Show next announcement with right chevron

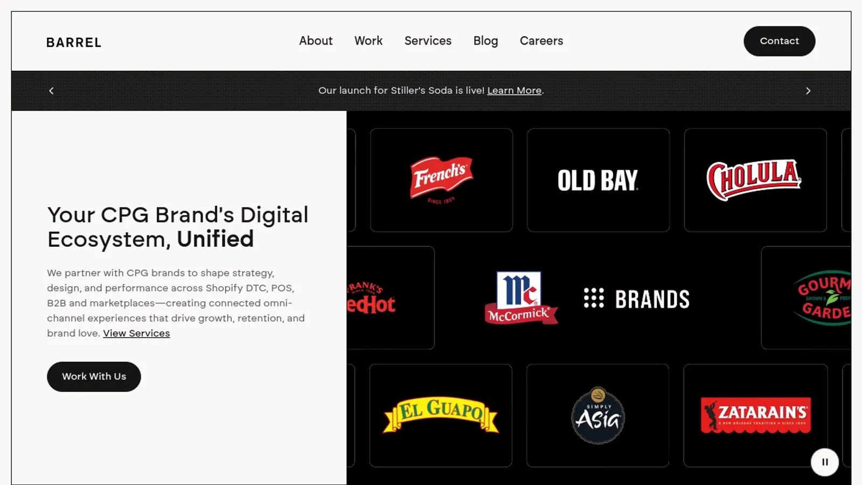(808, 91)
